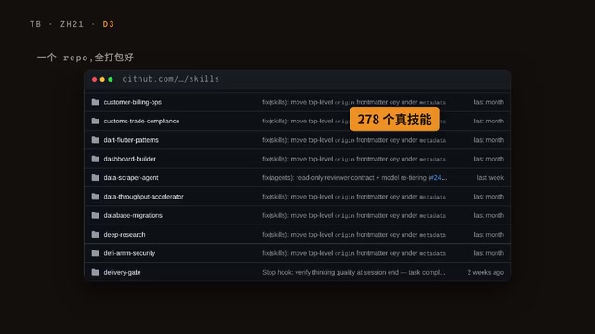
Task: Click the '一个 repo,全打包好' heading
Action: click(86, 58)
